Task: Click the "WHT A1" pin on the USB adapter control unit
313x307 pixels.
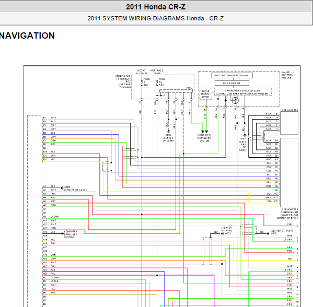Action: click(272, 159)
